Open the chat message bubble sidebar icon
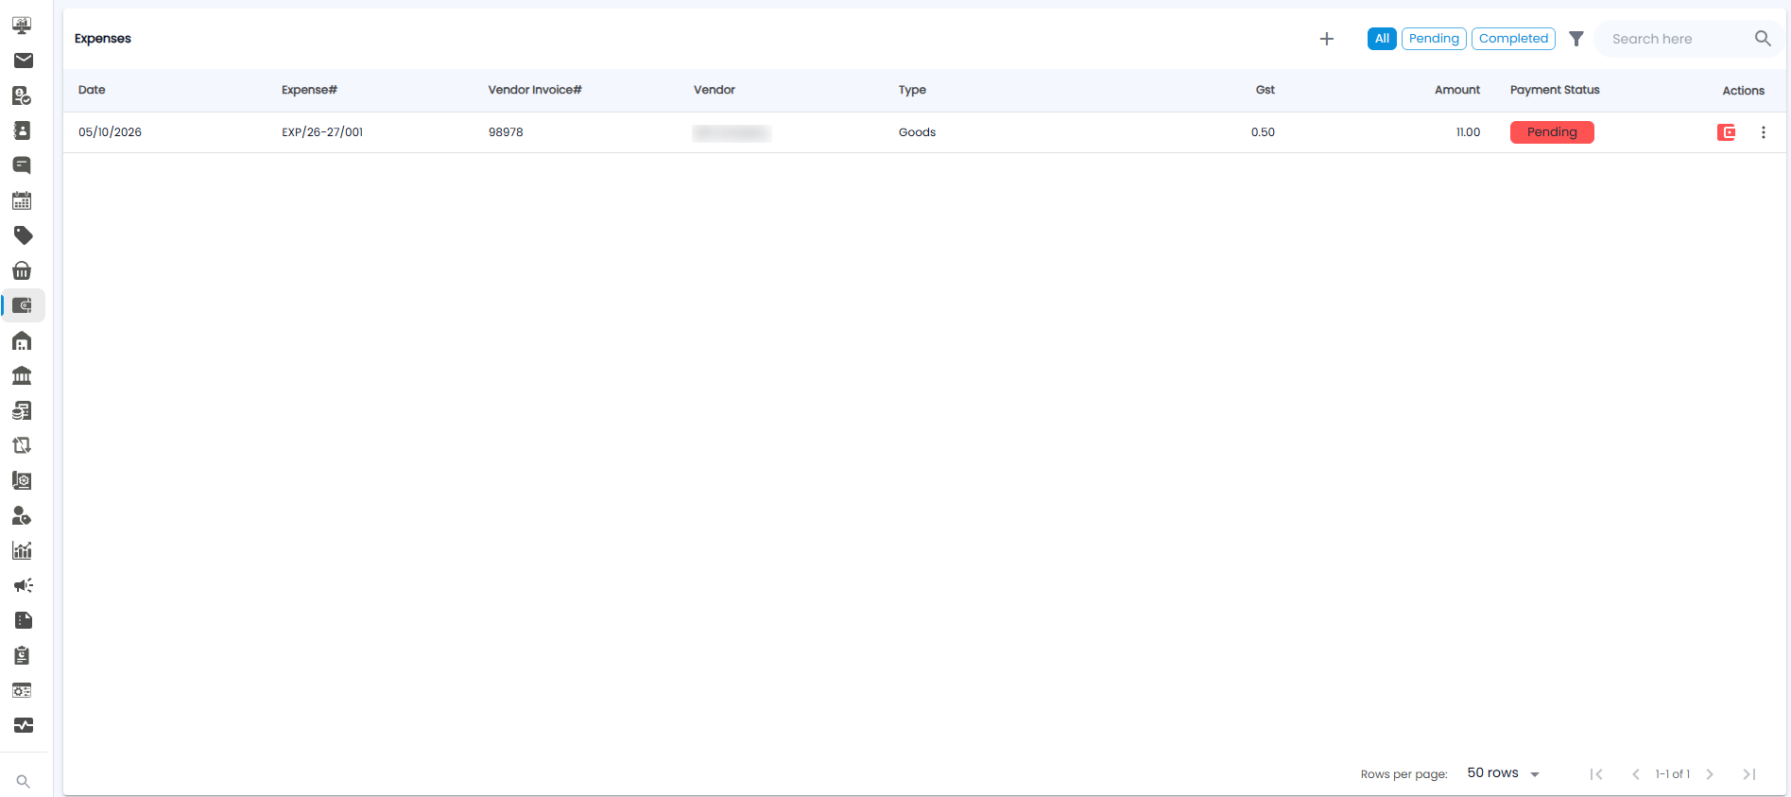 pyautogui.click(x=22, y=165)
